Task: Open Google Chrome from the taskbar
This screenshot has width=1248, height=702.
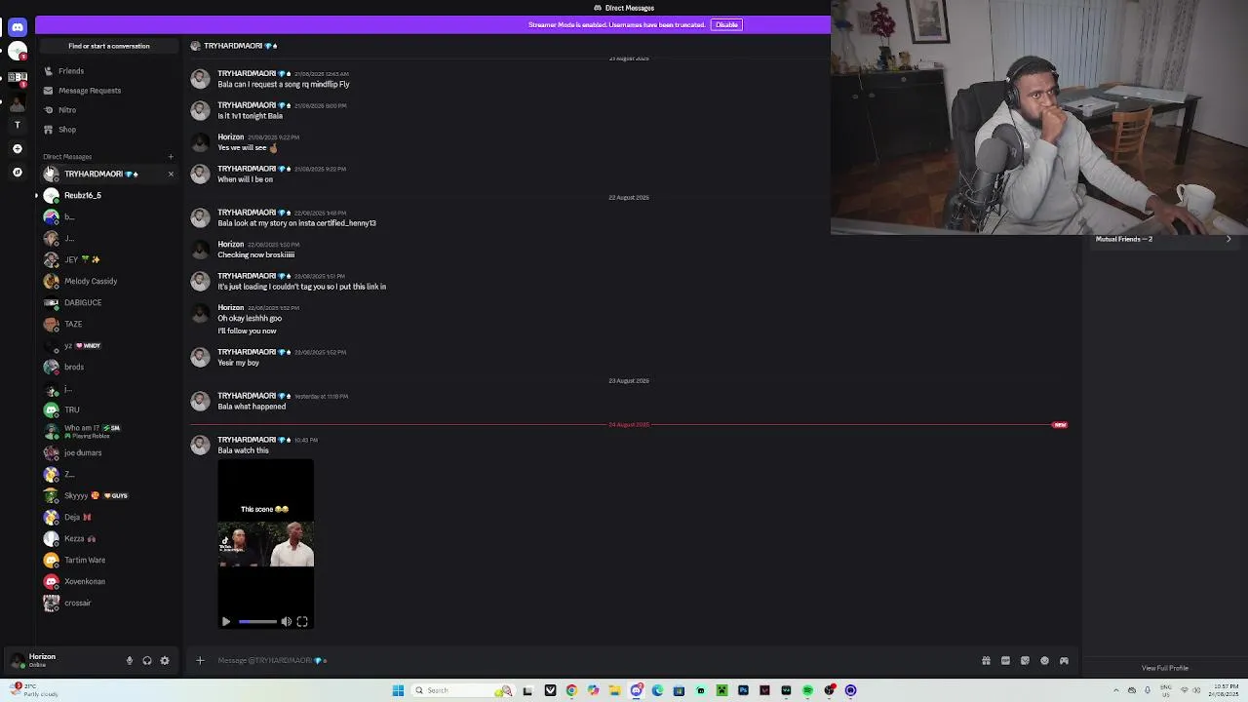Action: pos(571,691)
